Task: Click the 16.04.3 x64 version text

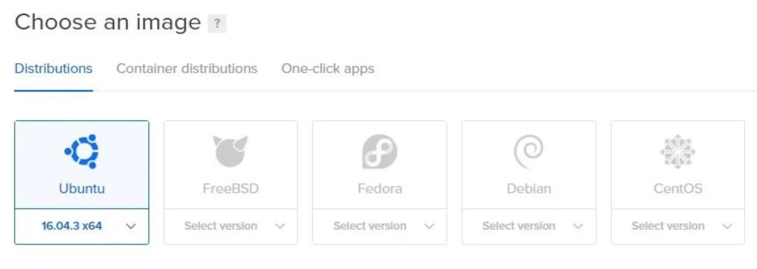Action: (x=72, y=226)
